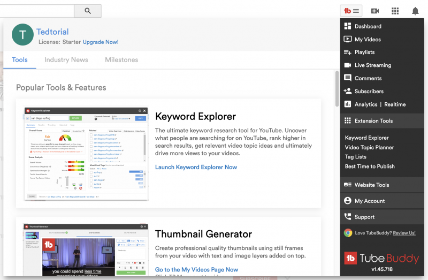Go to Live Streaming
Image resolution: width=428 pixels, height=280 pixels.
pos(372,65)
